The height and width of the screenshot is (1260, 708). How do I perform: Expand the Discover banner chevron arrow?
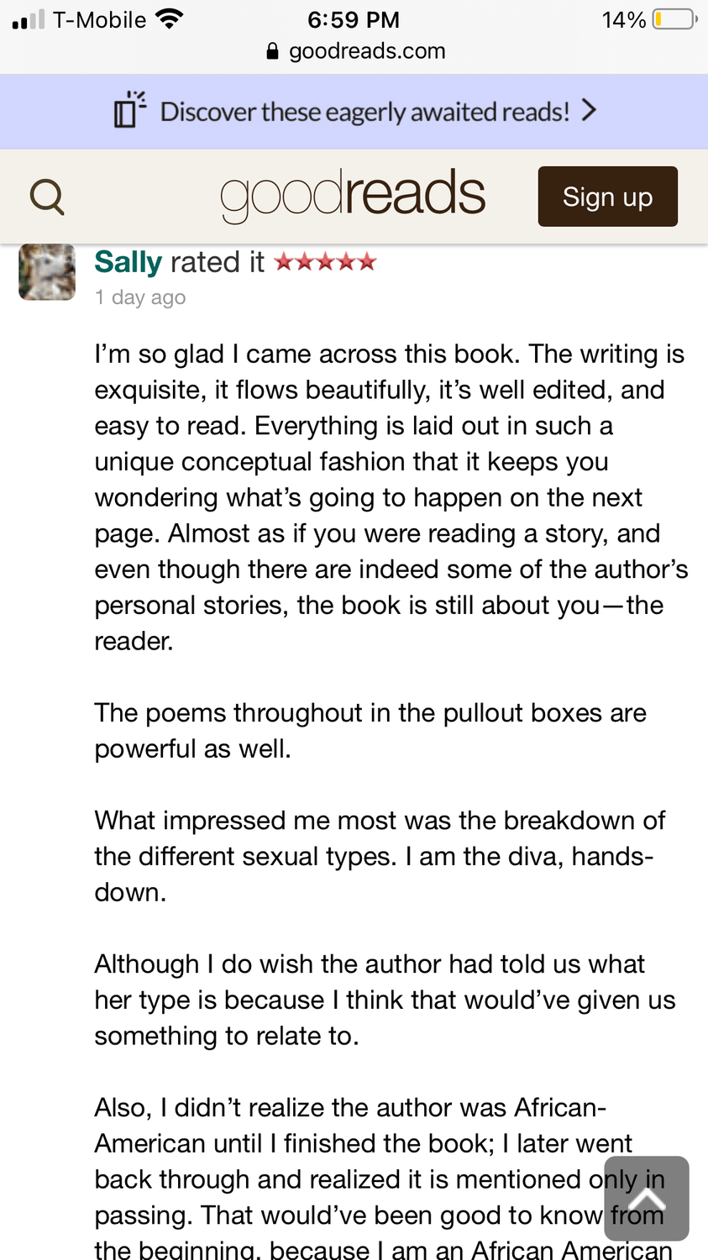pyautogui.click(x=590, y=110)
